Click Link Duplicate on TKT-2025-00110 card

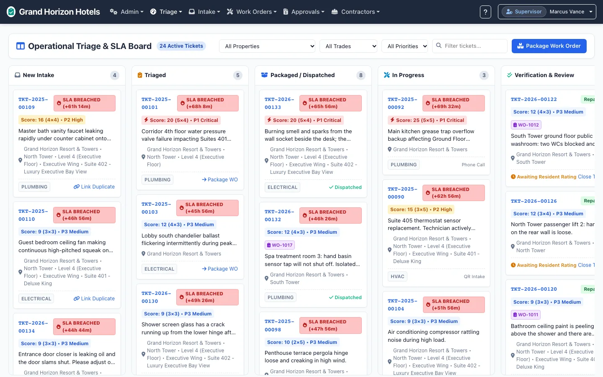[94, 299]
